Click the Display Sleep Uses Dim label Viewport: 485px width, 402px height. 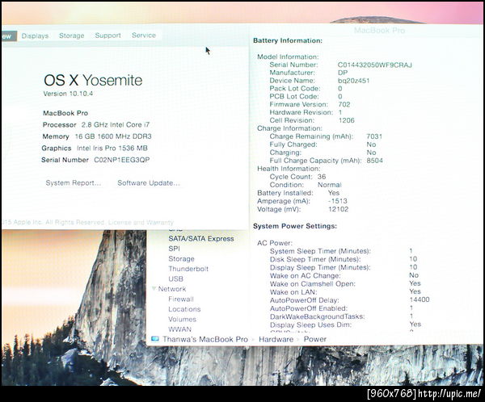[310, 325]
